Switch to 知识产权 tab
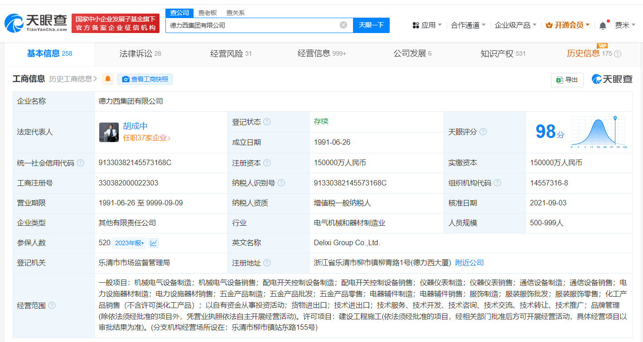Image resolution: width=643 pixels, height=342 pixels. (x=503, y=54)
